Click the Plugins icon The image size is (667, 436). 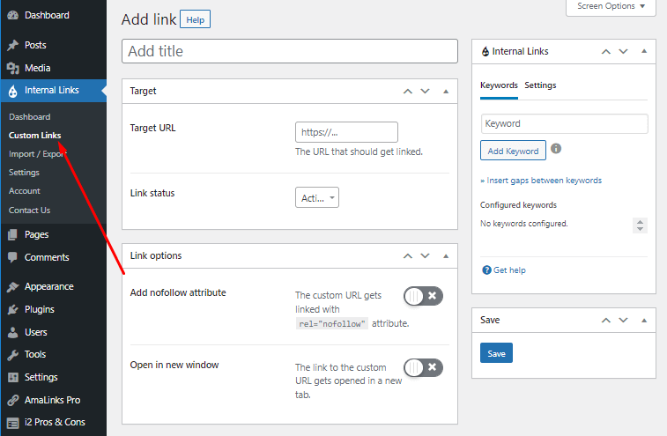point(12,310)
